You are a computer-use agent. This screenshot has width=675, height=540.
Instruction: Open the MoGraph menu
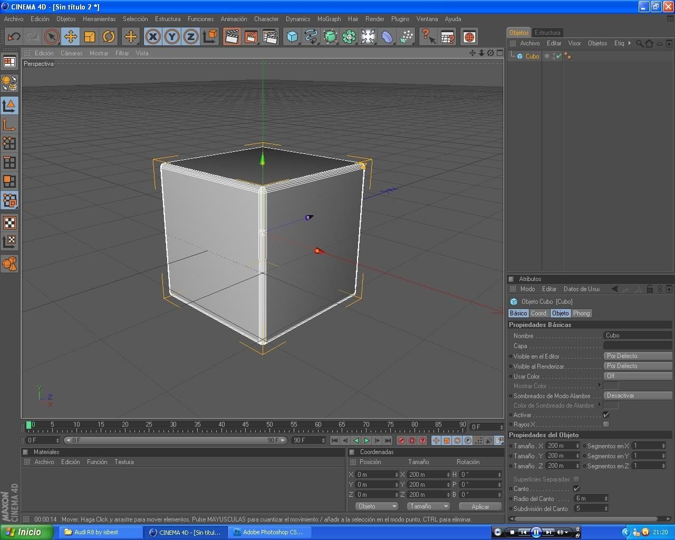click(329, 19)
